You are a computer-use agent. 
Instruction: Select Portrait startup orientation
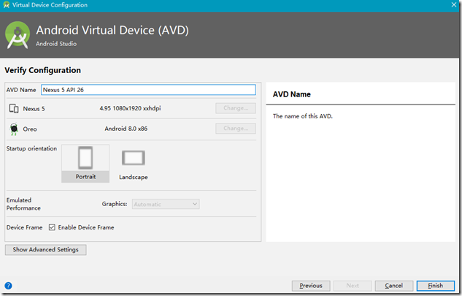85,163
